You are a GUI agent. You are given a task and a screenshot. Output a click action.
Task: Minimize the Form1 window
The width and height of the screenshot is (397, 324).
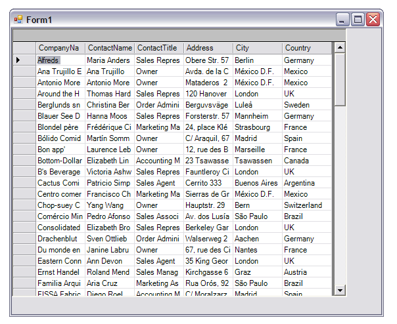pos(342,20)
